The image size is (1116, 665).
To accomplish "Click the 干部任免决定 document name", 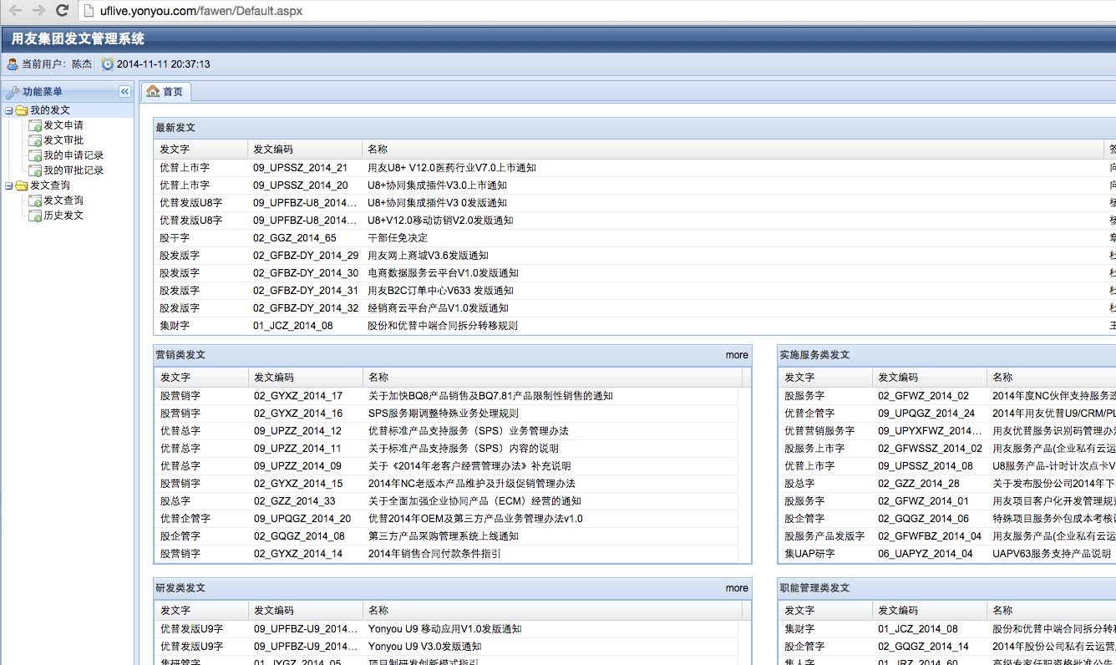I will [x=398, y=238].
